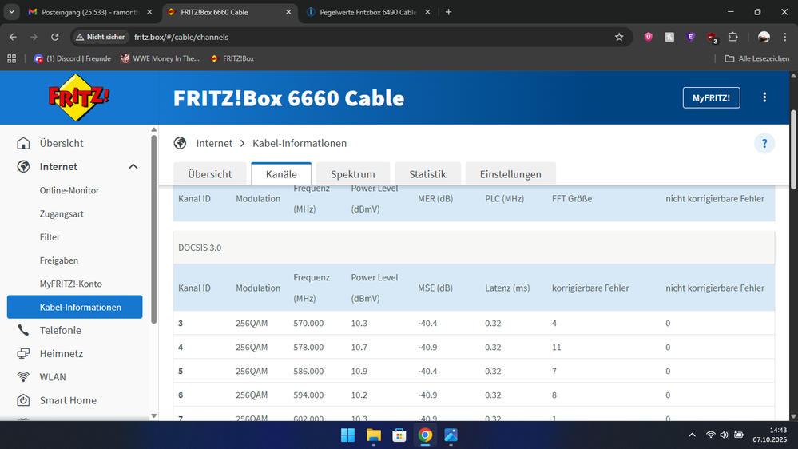Click the uBlock shield extension icon
This screenshot has height=449, width=798.
click(649, 38)
